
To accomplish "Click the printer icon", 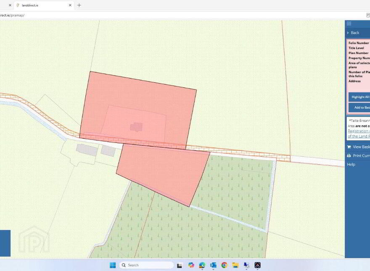I will pyautogui.click(x=349, y=155).
